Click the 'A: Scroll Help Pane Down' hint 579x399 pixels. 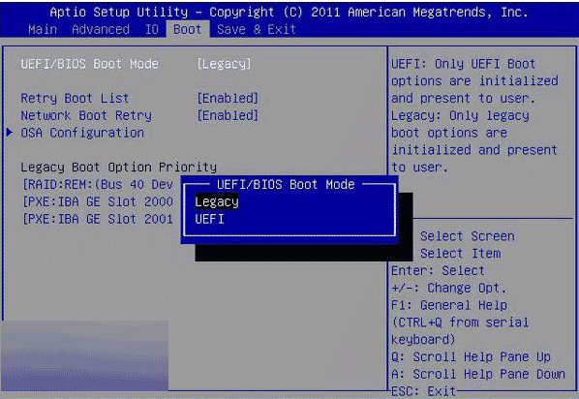pos(478,374)
